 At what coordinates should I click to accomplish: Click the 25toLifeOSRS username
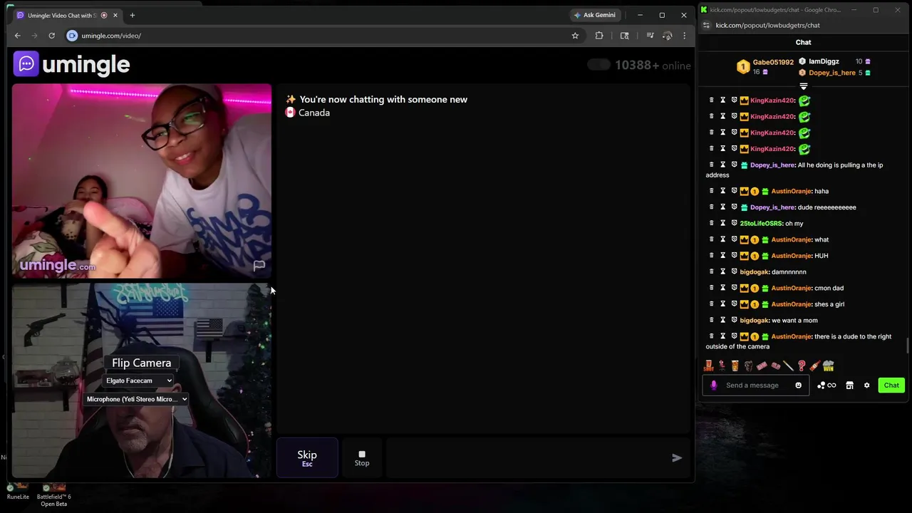[x=761, y=224]
